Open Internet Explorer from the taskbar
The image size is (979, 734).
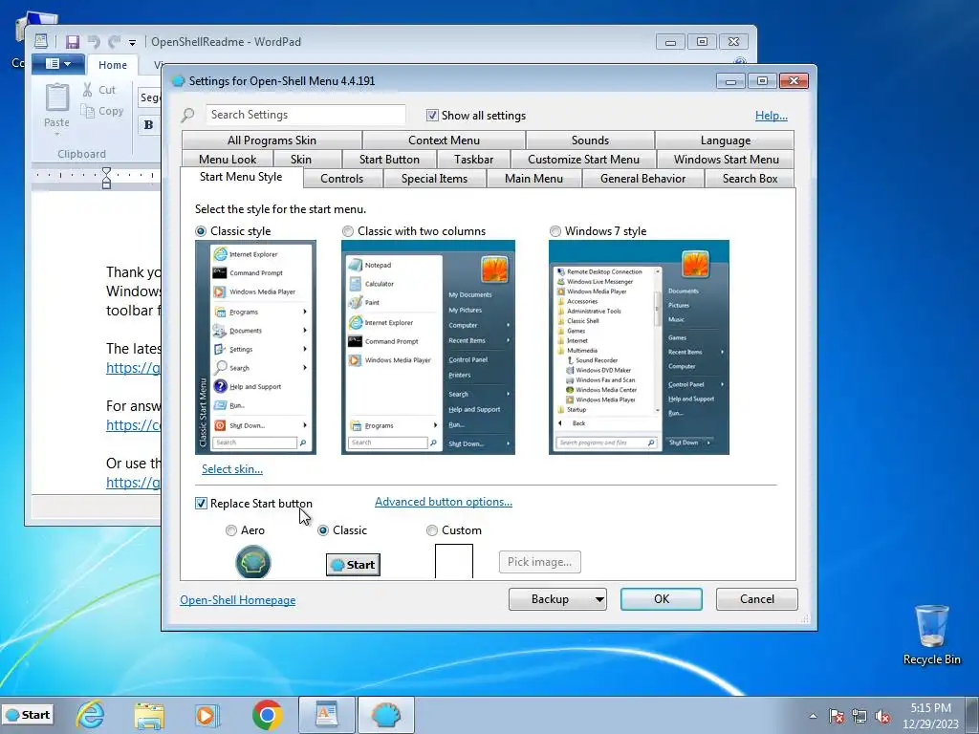(90, 715)
